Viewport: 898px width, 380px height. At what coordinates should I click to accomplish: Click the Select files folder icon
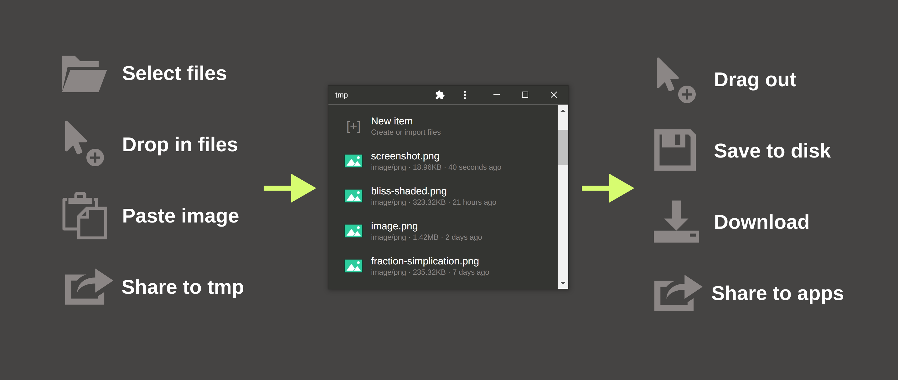pos(84,74)
